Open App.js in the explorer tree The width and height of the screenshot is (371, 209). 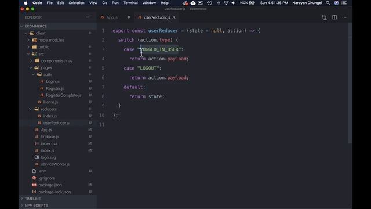point(46,130)
